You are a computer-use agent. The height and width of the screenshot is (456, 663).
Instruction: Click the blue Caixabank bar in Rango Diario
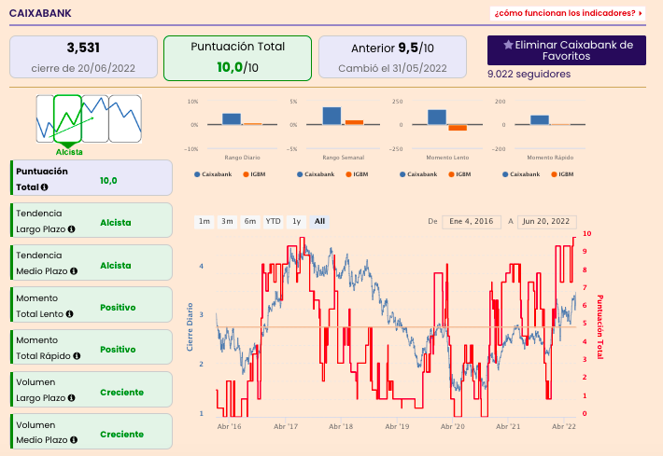click(232, 119)
